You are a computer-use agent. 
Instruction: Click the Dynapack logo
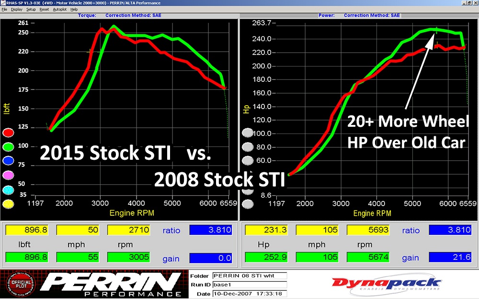[387, 284]
